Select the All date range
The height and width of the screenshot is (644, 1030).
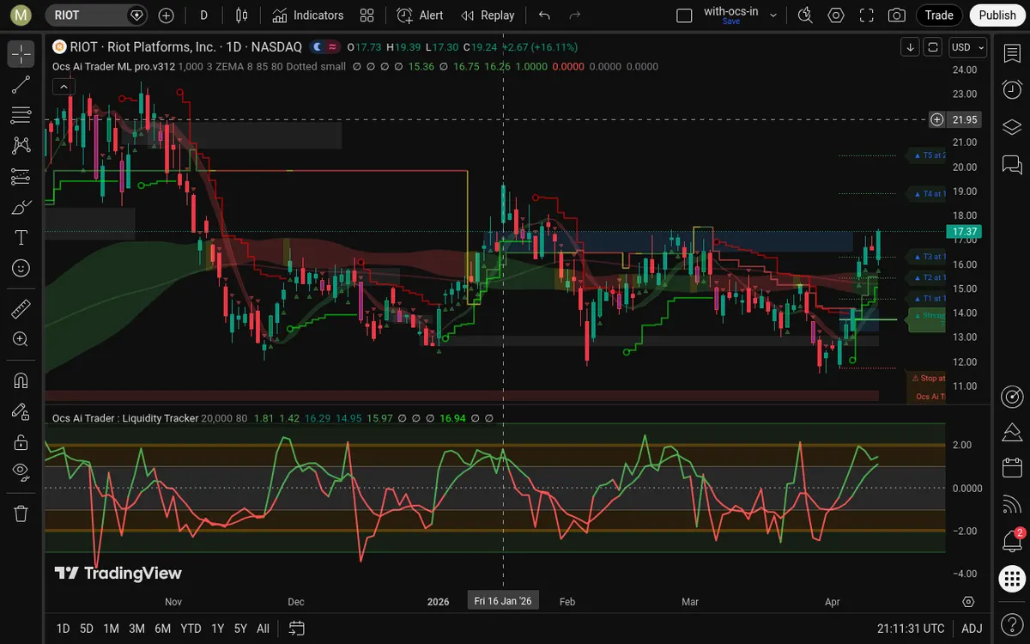263,628
